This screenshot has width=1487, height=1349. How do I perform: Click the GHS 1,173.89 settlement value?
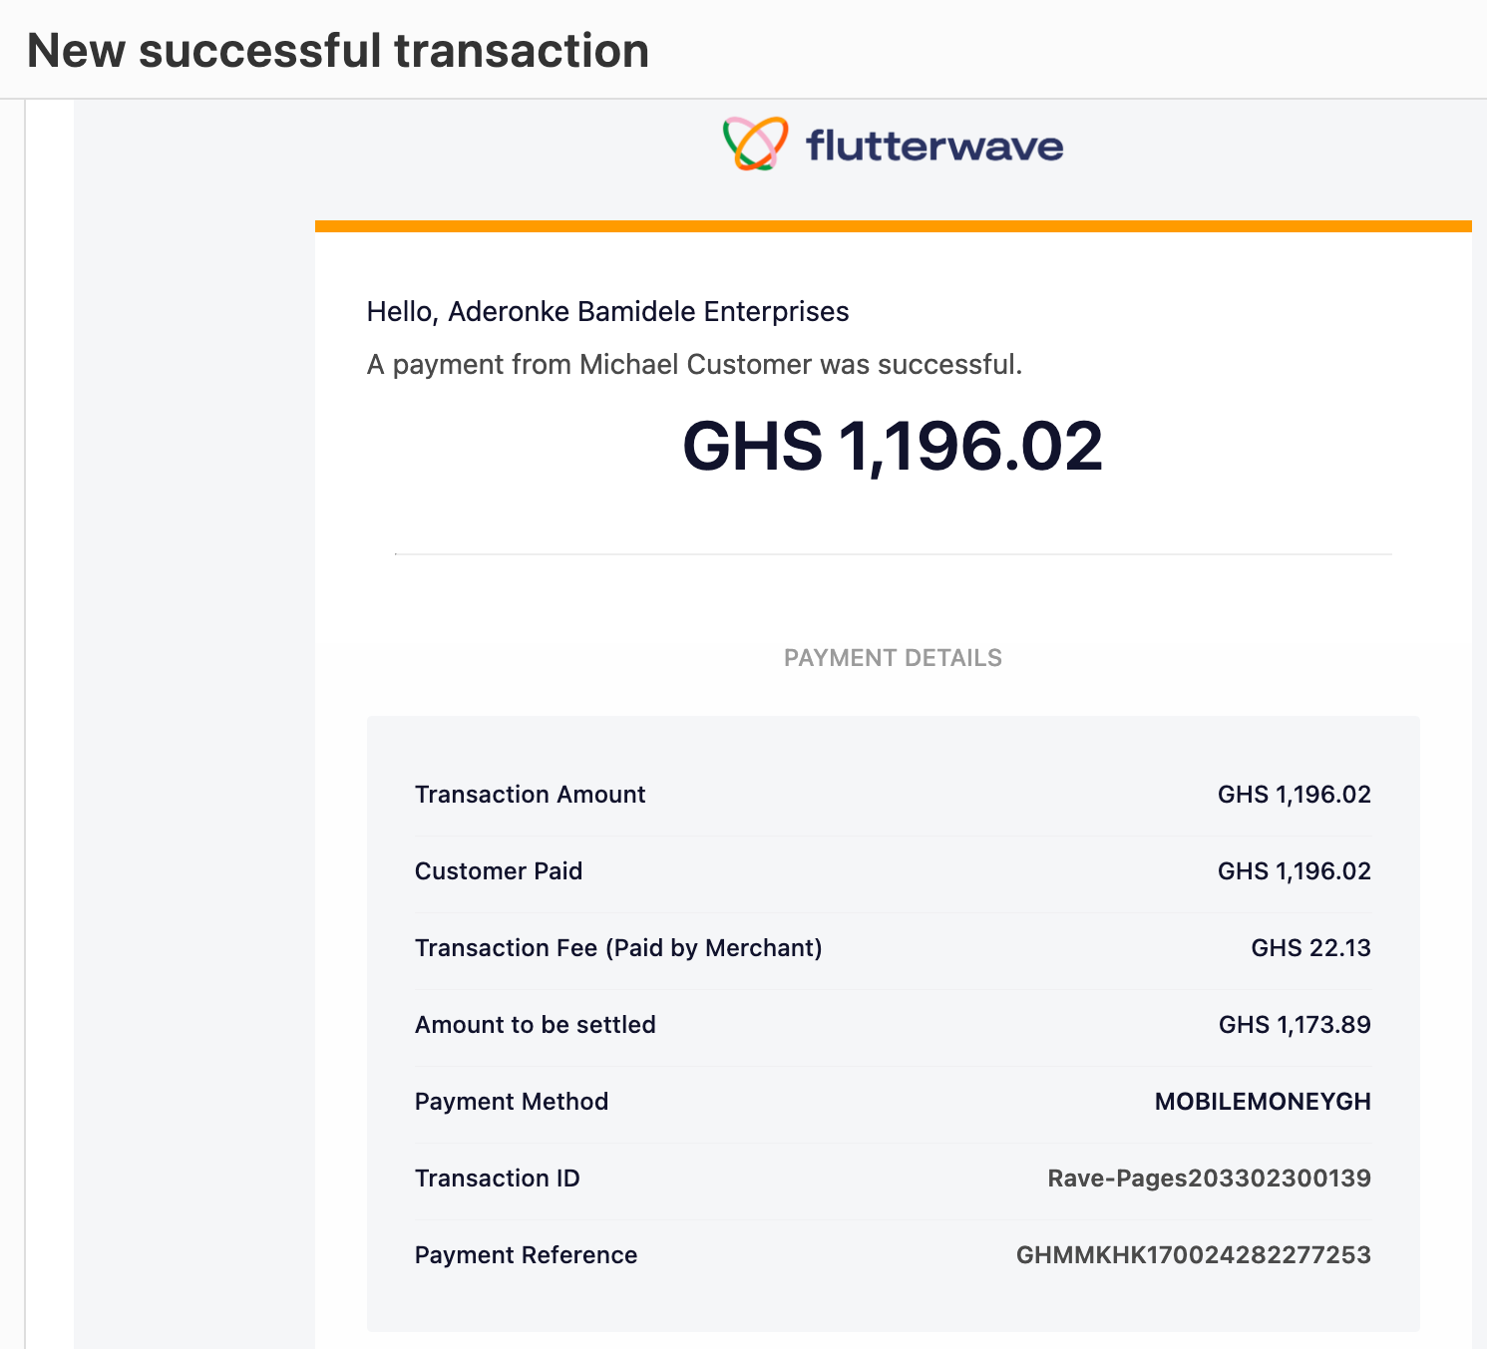1295,1025
